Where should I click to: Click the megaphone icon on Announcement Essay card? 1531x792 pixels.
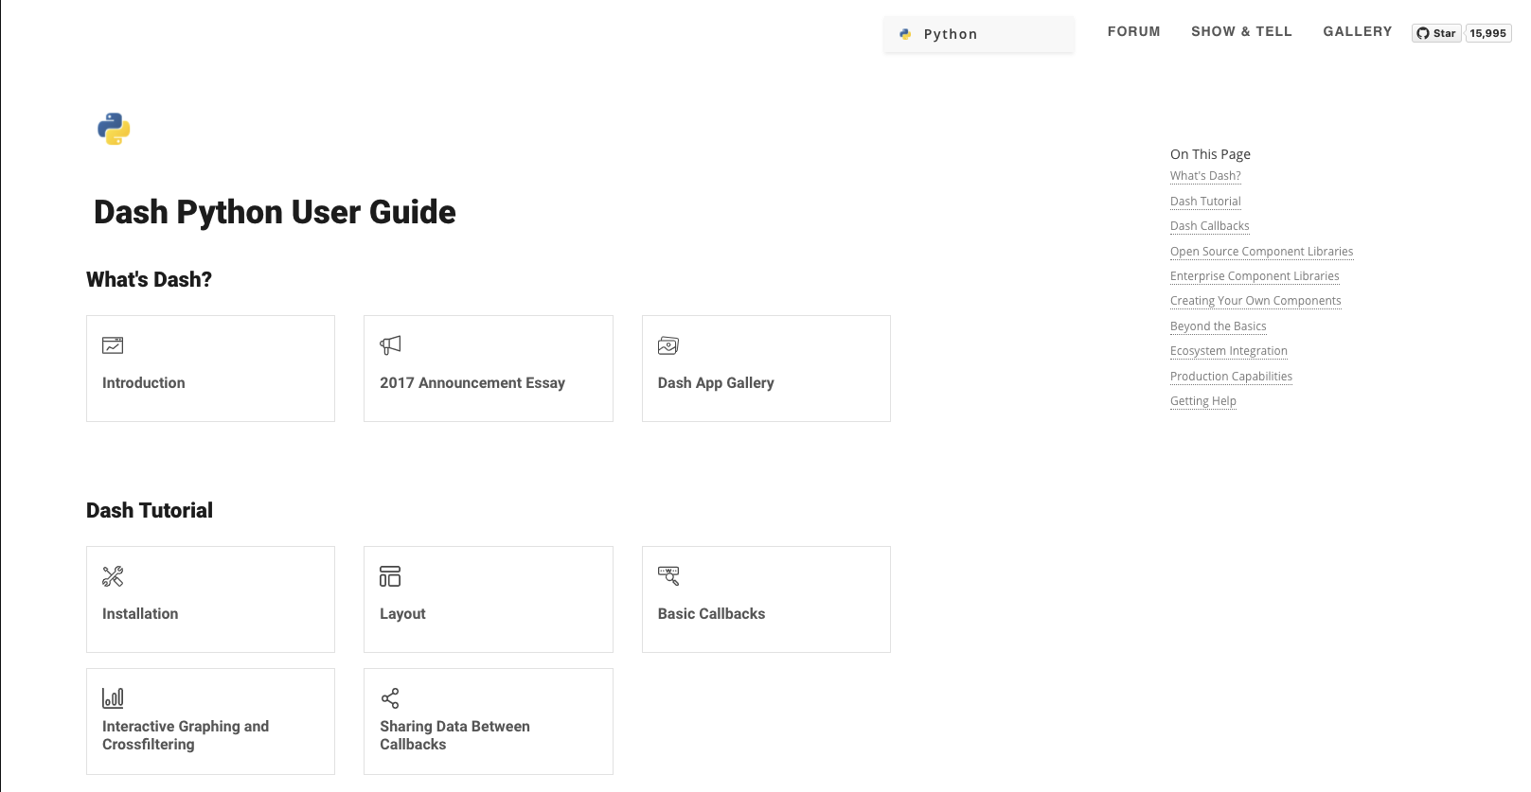[x=390, y=345]
